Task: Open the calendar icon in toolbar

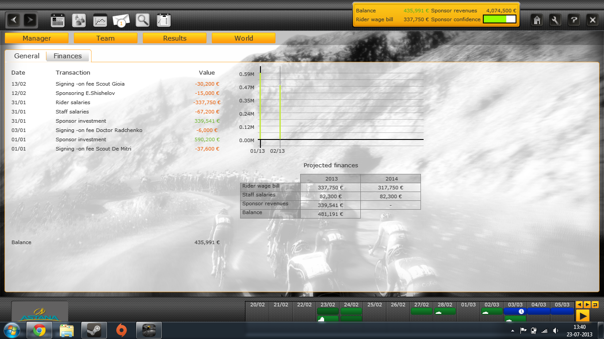Action: [x=58, y=20]
